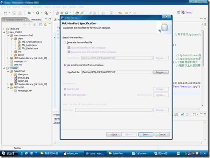
Task: Click the Open Perspective icon
Action: tap(178, 12)
